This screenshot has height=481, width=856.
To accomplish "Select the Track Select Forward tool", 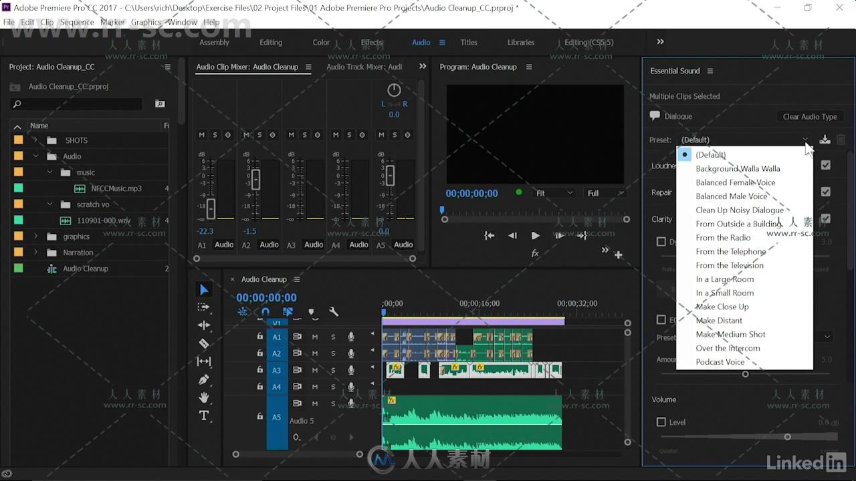I will click(204, 307).
